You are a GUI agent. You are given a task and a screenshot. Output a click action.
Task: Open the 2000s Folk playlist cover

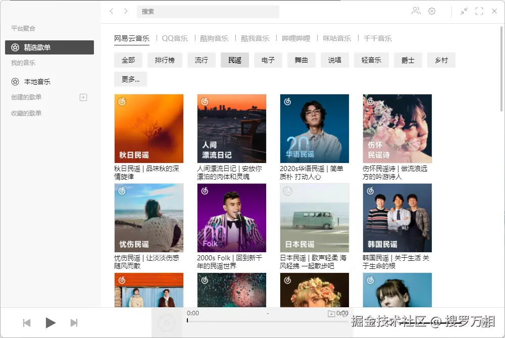(232, 218)
